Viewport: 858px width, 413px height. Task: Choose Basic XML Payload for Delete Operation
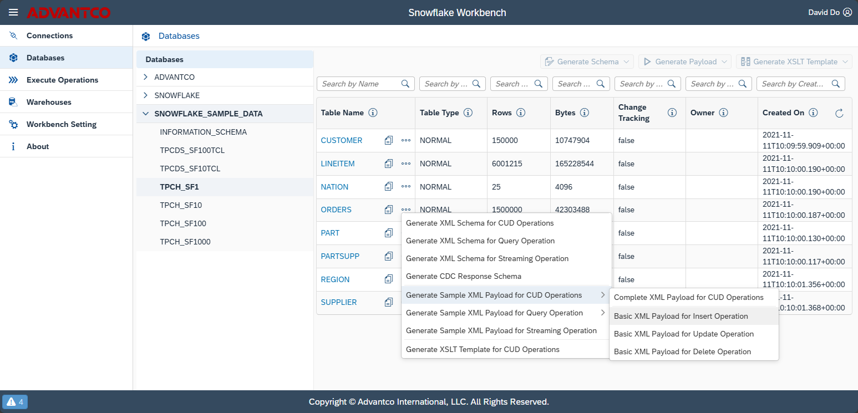pyautogui.click(x=694, y=351)
